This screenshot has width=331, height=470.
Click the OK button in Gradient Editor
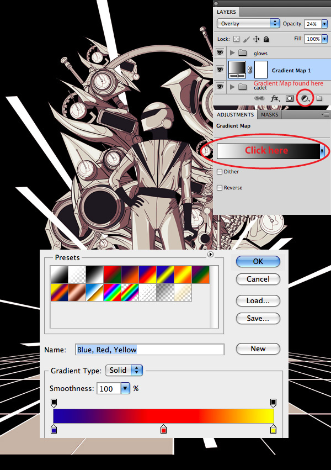258,261
